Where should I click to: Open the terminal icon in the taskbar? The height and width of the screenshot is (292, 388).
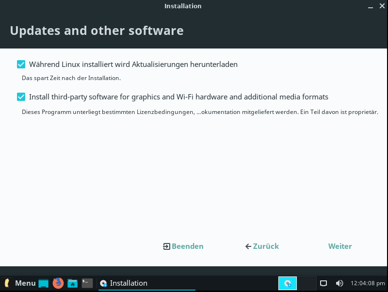[87, 283]
